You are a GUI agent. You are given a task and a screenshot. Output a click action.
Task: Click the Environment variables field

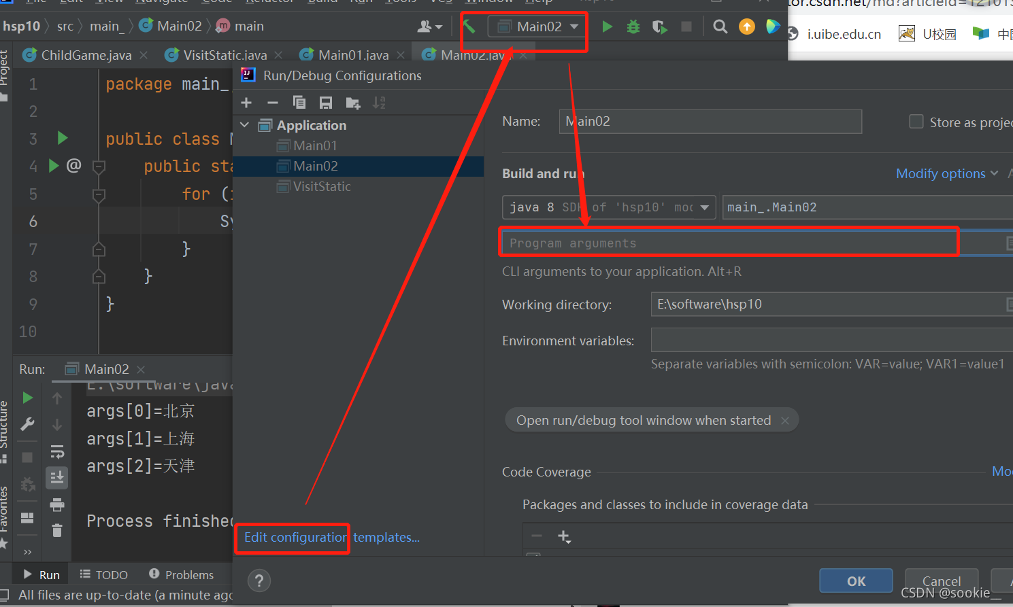tap(831, 340)
